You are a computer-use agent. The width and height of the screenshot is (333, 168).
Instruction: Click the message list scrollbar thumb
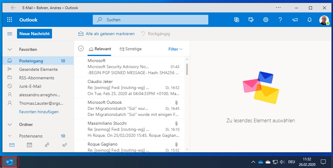[187, 69]
